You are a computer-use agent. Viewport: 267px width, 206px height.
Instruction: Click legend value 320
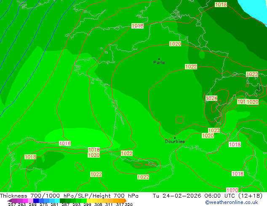(128, 204)
